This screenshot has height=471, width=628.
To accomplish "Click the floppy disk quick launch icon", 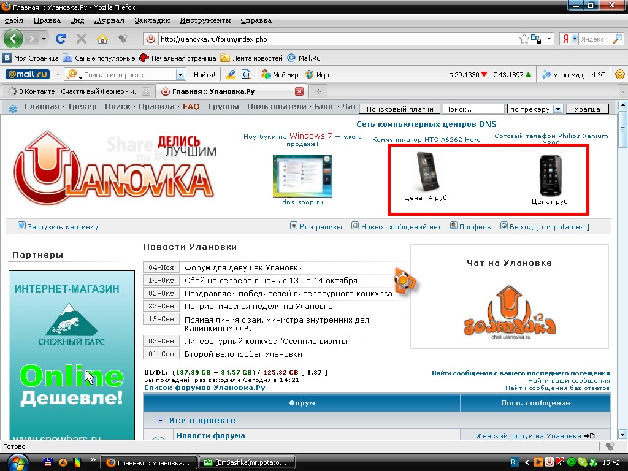I will (x=48, y=462).
